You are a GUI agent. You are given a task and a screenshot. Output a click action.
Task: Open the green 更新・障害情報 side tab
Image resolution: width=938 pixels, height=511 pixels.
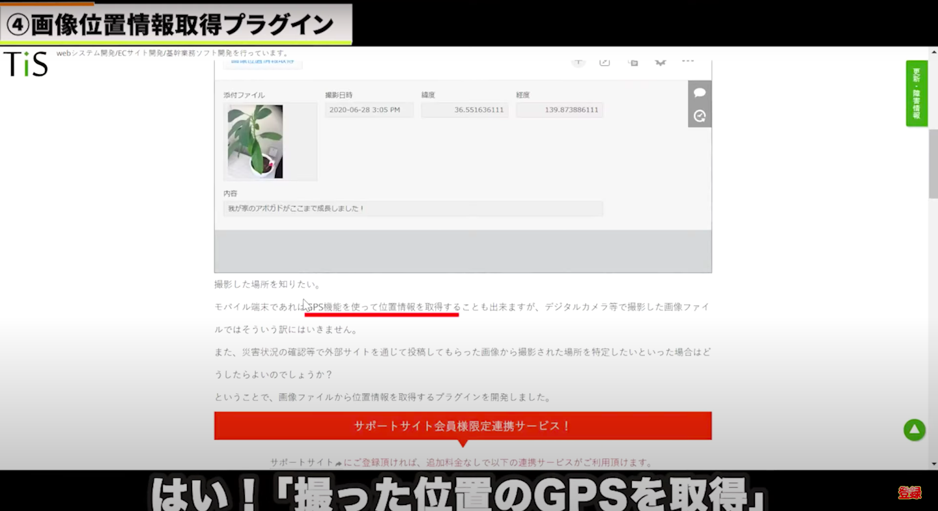916,93
